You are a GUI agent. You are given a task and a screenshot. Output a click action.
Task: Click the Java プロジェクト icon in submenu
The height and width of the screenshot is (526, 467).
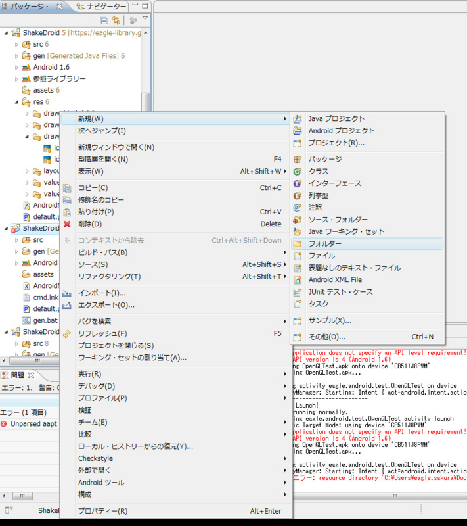[297, 119]
